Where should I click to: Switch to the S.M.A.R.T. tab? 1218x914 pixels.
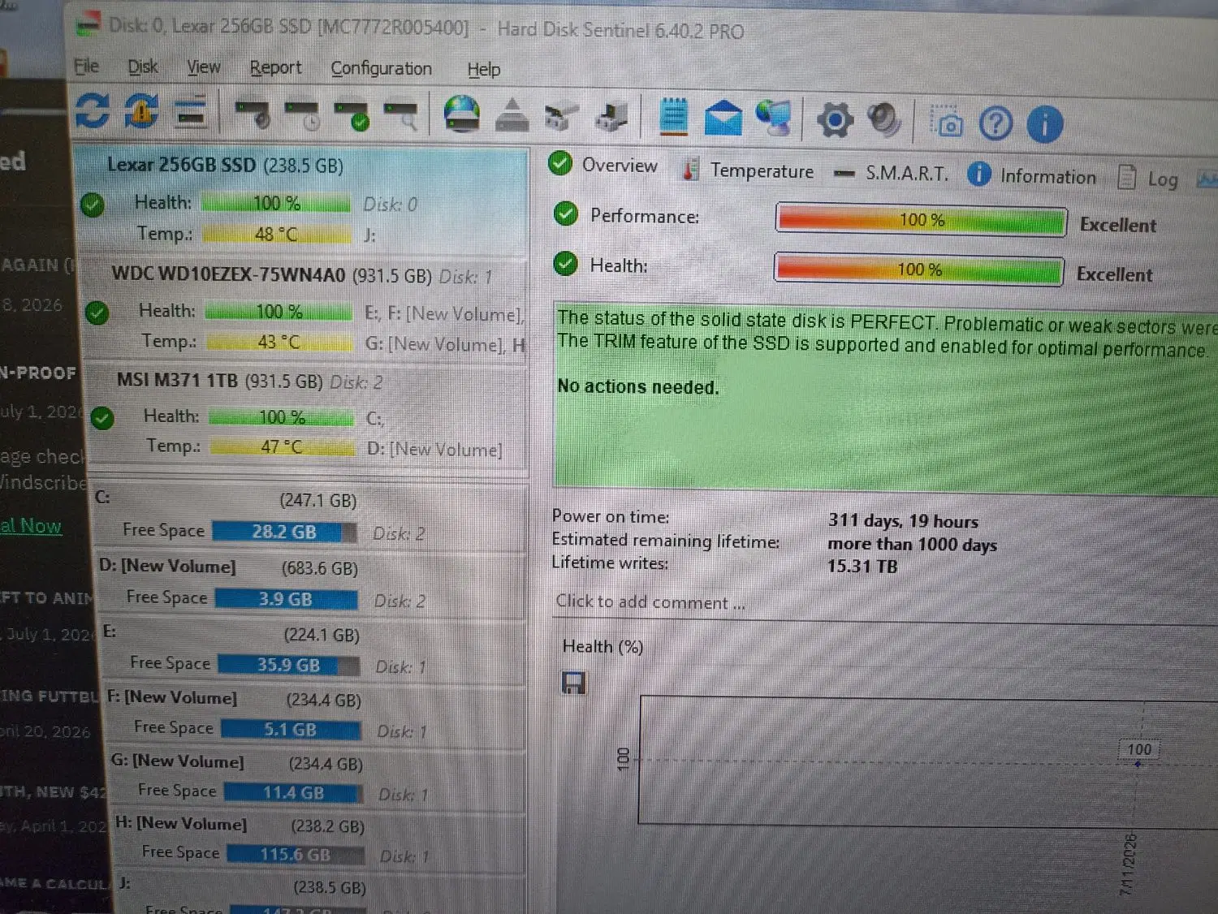pos(892,173)
